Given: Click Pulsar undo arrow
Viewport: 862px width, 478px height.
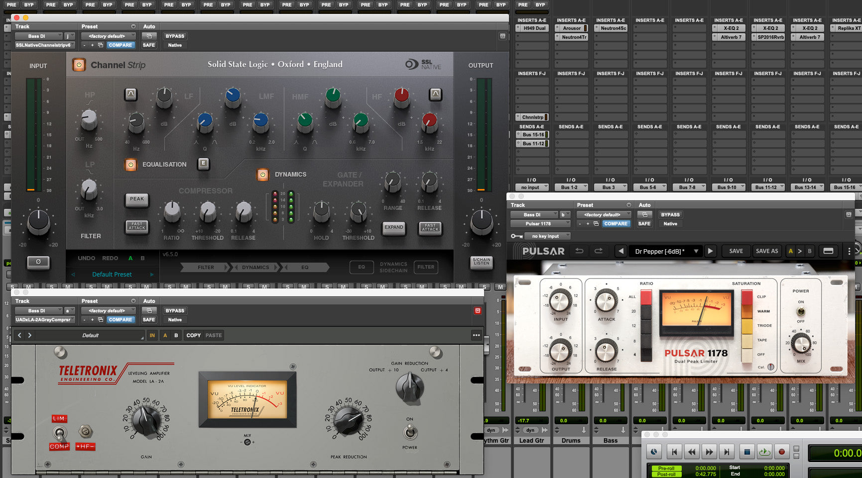Looking at the screenshot, I should point(579,251).
